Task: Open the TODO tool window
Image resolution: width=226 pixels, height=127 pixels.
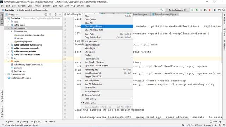Action: tap(36, 122)
